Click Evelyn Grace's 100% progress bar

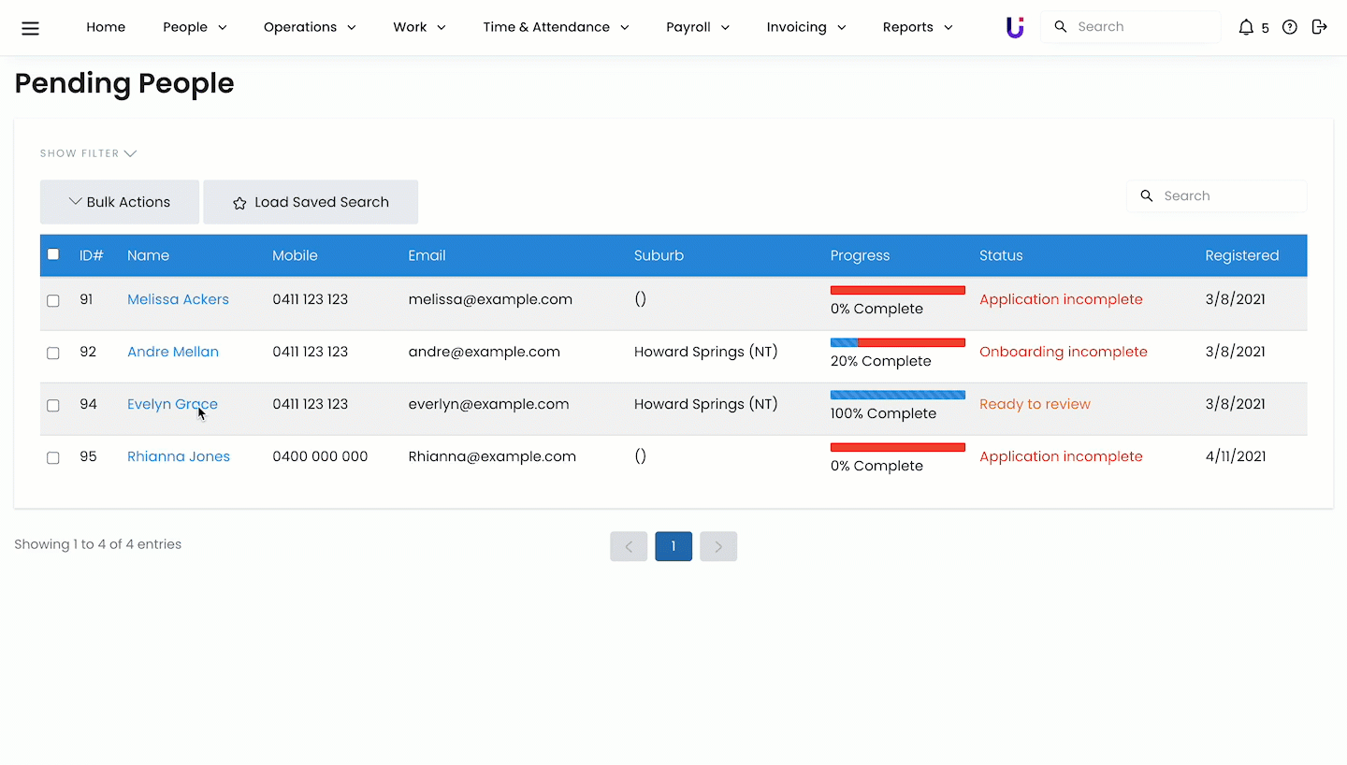pos(897,396)
